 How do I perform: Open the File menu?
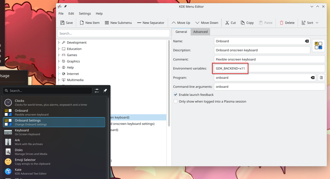(61, 13)
